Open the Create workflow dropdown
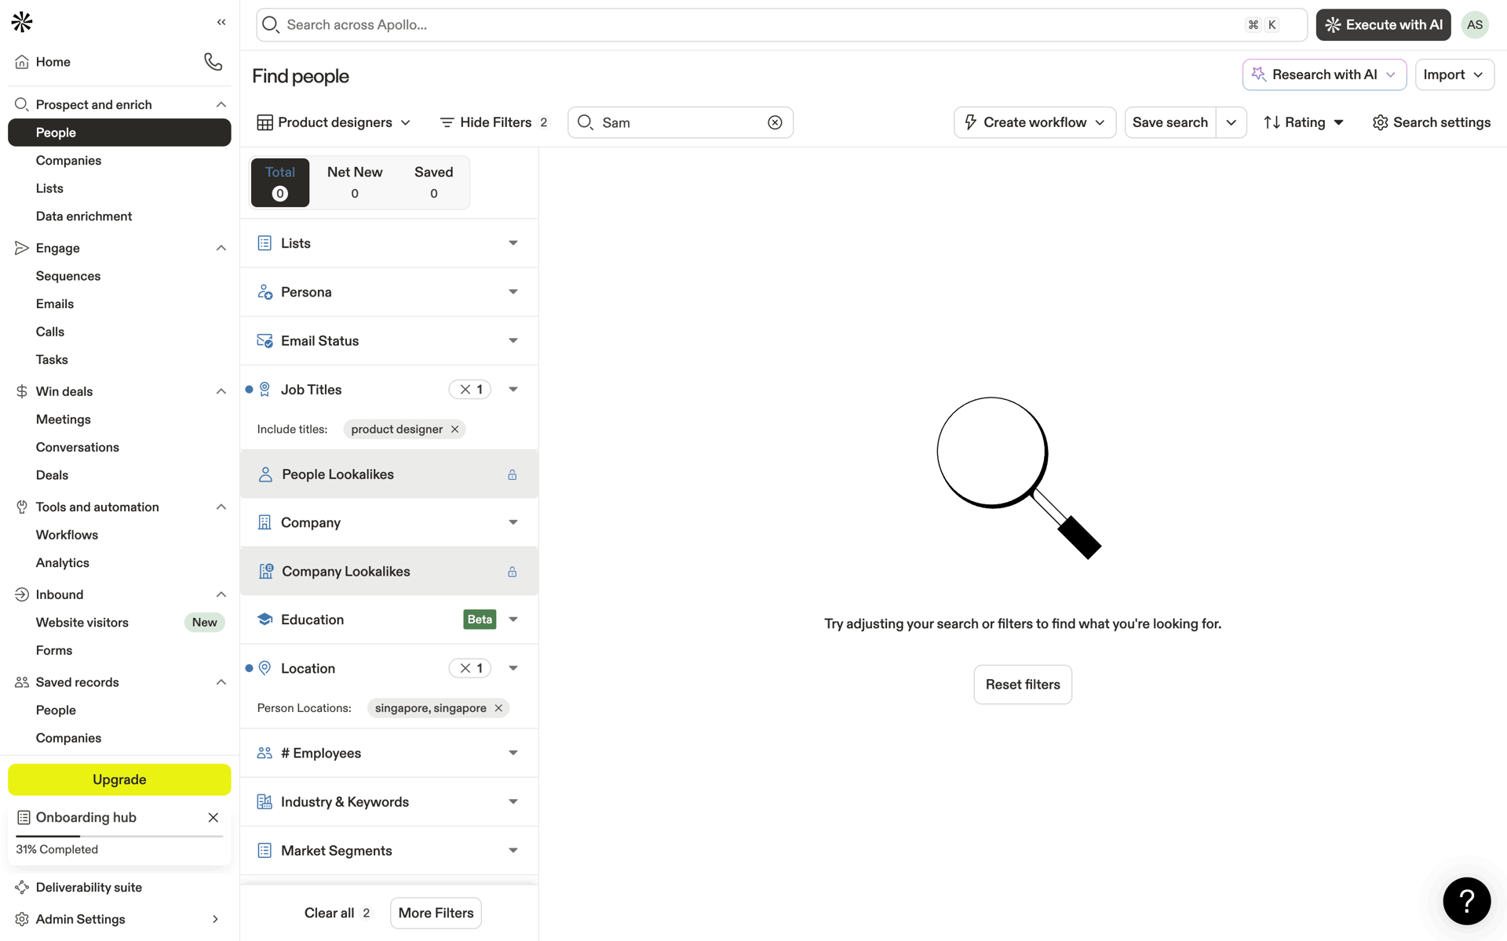1507x941 pixels. 1034,122
